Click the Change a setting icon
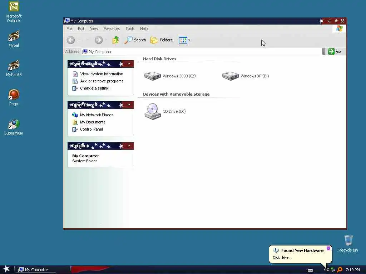Screen dimensions: 366x274 tap(75, 88)
